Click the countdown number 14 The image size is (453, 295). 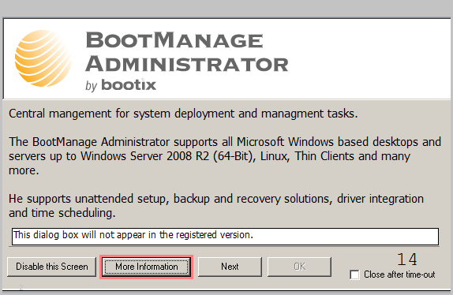(x=406, y=260)
